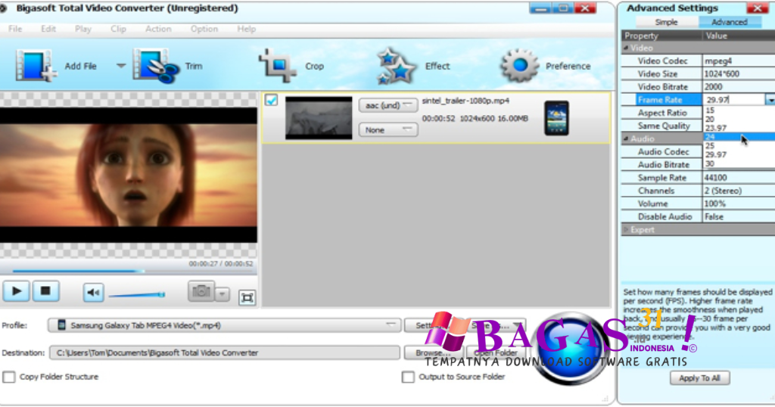Collapse the Video properties section
Screen dimensions: 775x407
click(x=626, y=48)
